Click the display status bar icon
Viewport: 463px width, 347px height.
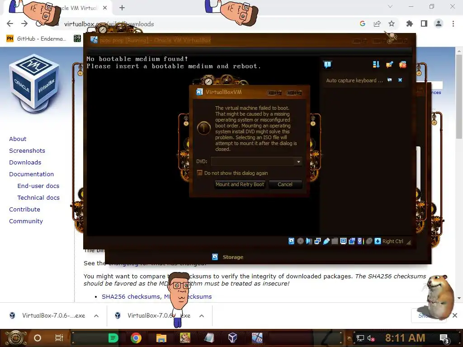coord(343,241)
